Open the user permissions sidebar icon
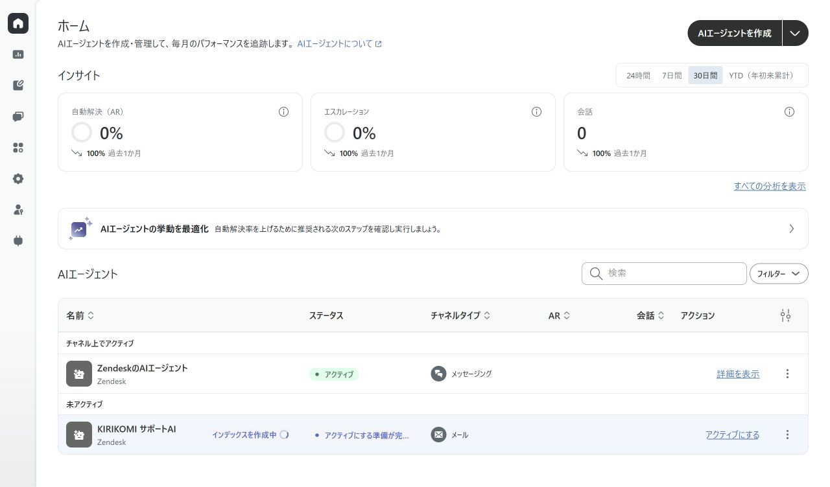 pyautogui.click(x=18, y=210)
